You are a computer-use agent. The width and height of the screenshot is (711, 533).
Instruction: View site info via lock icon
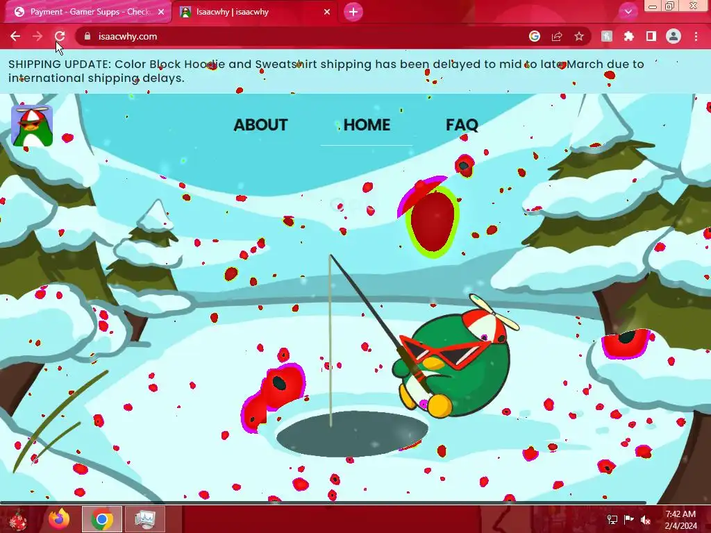pyautogui.click(x=87, y=36)
